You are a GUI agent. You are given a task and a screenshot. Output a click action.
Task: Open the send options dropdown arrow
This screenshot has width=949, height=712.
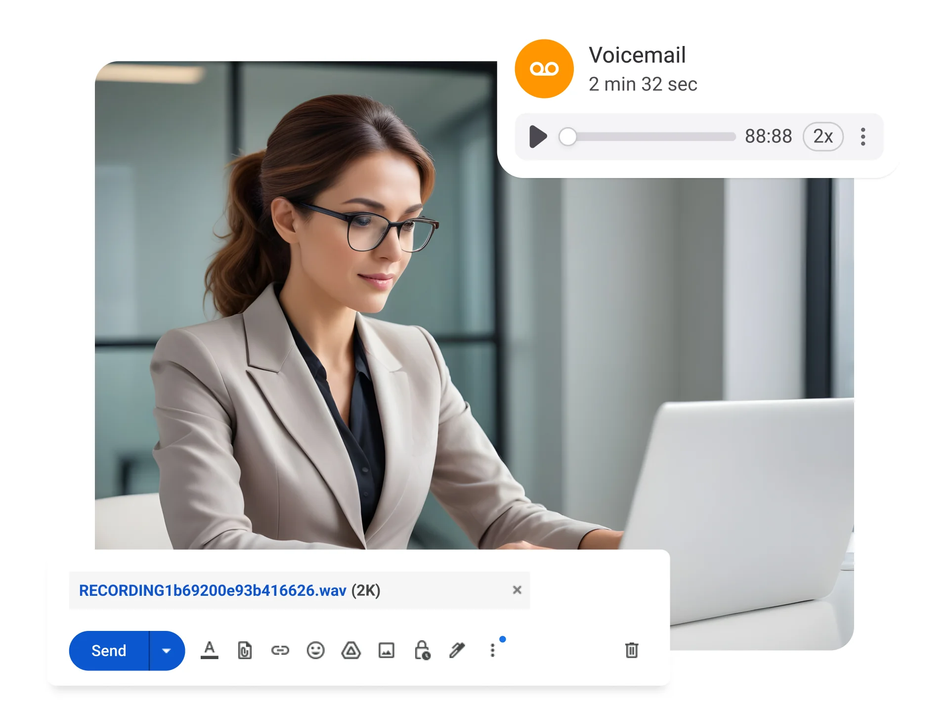coord(167,651)
